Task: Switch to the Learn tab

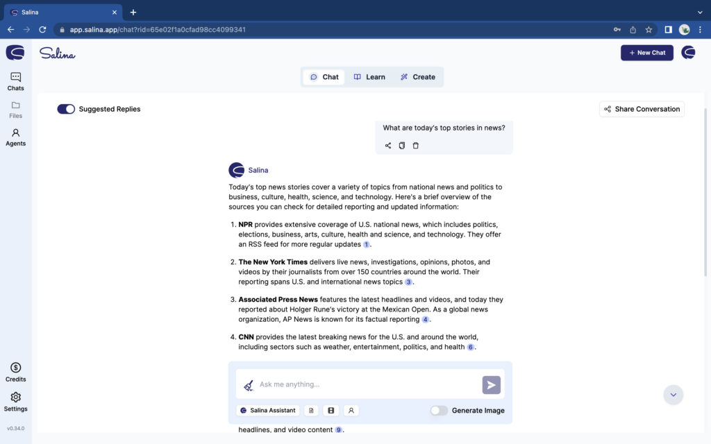Action: [x=369, y=77]
